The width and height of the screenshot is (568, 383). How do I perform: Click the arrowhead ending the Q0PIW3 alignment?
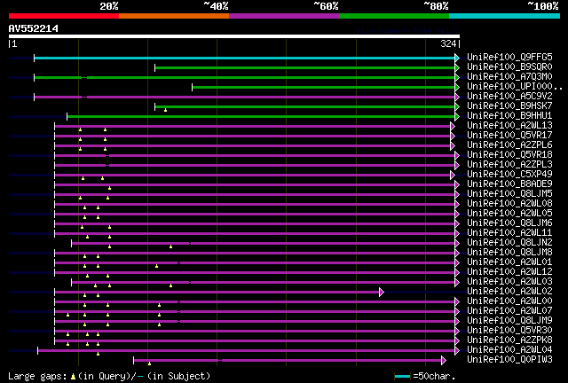[x=444, y=360]
